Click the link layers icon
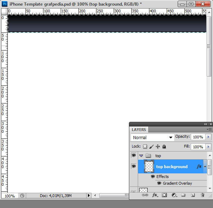 click(x=145, y=195)
